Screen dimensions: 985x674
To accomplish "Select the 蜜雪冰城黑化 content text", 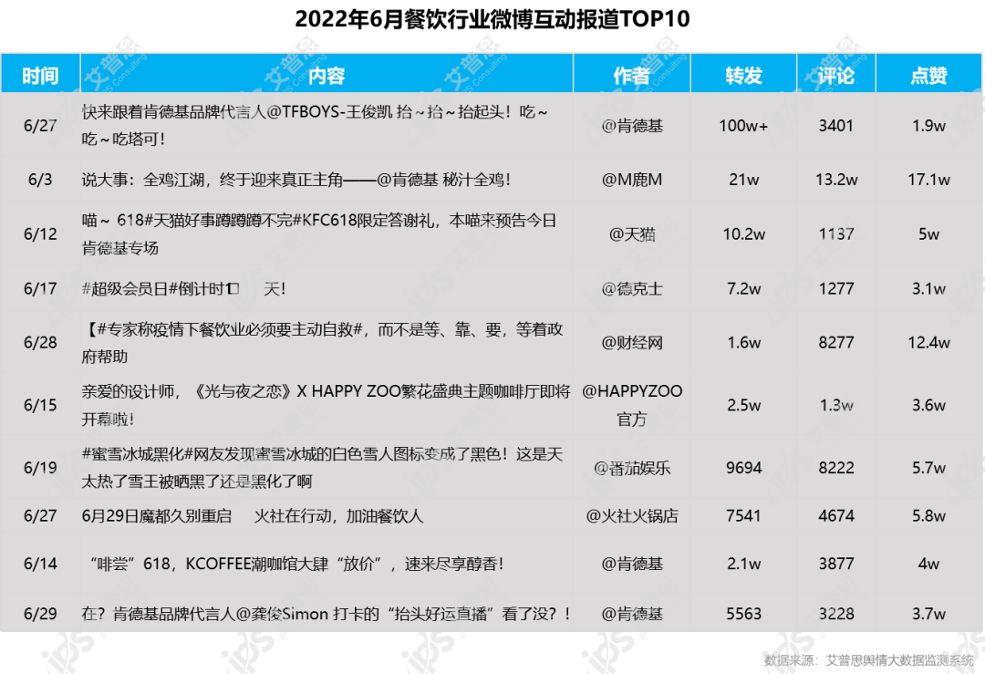I will 322,468.
